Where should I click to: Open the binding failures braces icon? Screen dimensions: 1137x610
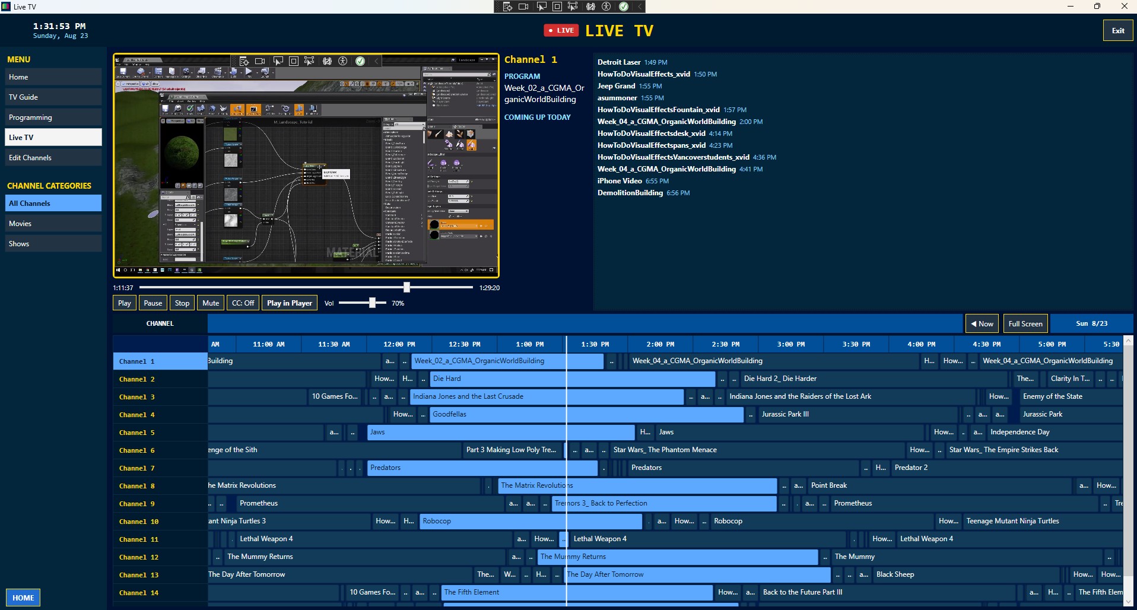(590, 7)
